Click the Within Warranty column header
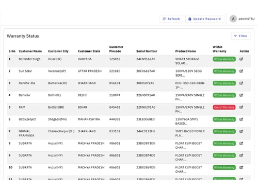The image size is (258, 193). click(219, 49)
